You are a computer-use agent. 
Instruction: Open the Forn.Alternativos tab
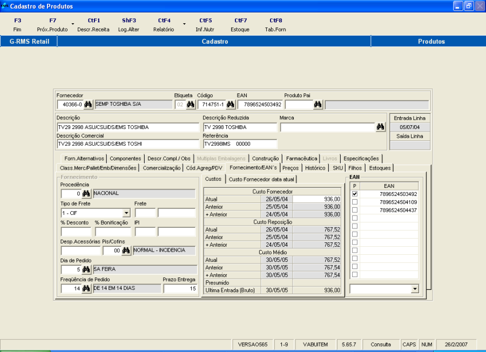pyautogui.click(x=84, y=159)
